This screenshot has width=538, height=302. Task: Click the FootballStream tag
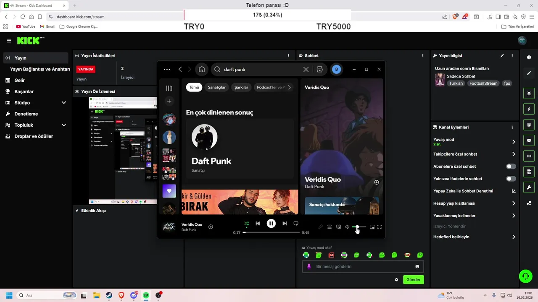tap(483, 83)
